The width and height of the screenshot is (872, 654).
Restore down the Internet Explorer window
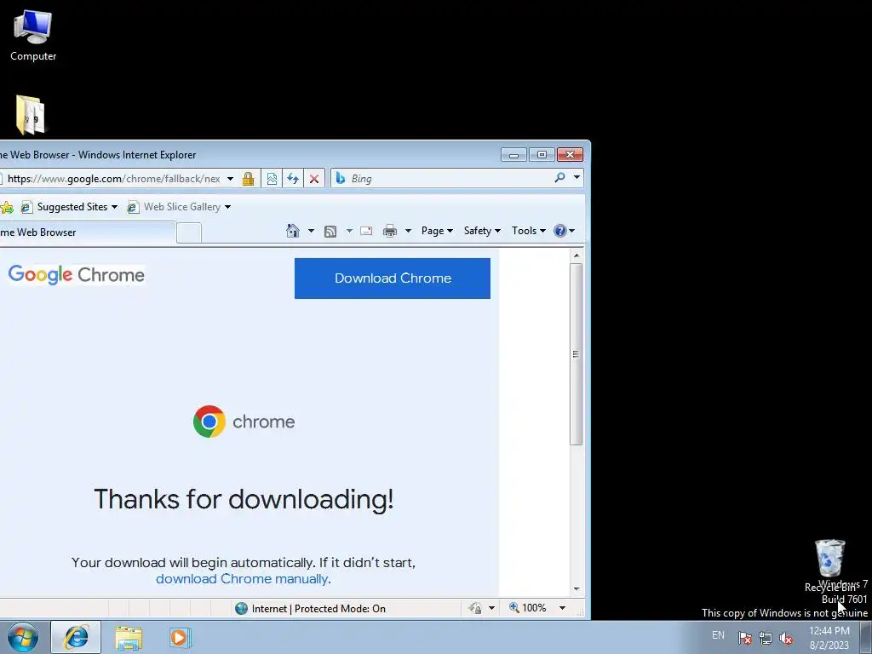[x=542, y=155]
